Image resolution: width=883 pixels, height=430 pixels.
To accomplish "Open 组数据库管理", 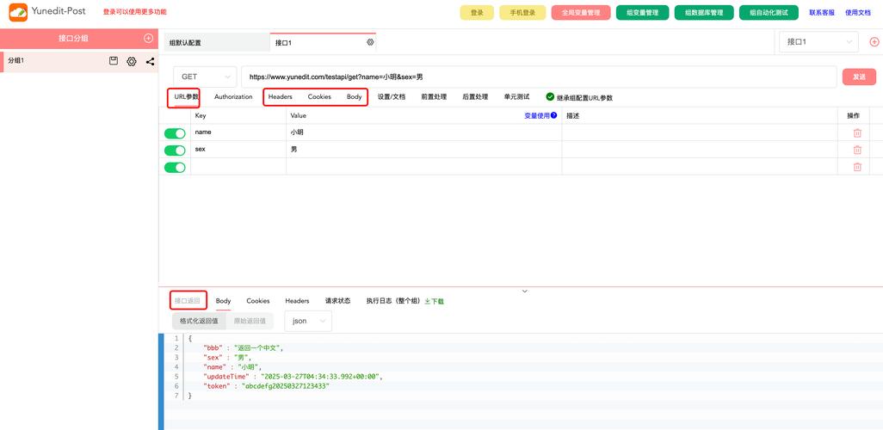I will (x=704, y=12).
